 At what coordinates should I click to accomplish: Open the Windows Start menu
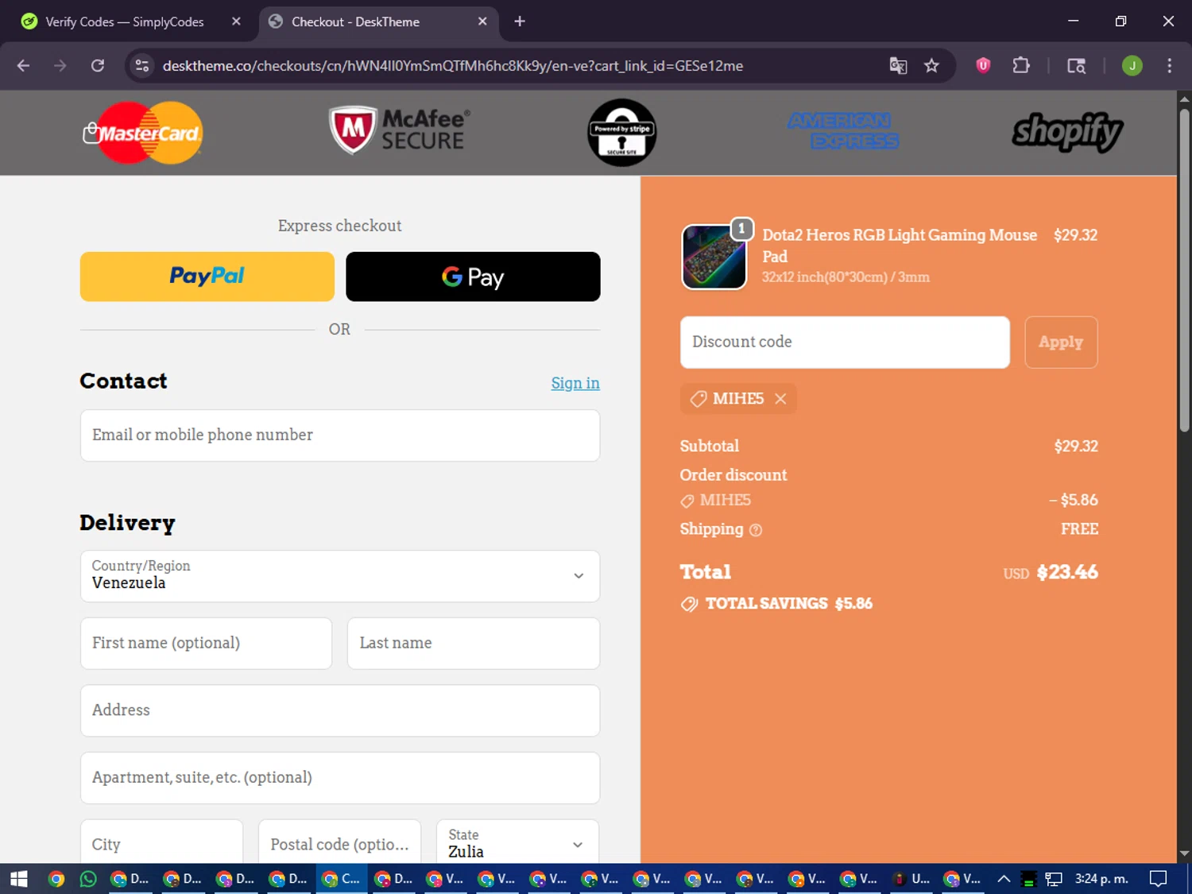[x=19, y=879]
